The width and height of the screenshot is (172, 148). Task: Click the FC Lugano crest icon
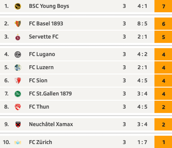pos(18,55)
